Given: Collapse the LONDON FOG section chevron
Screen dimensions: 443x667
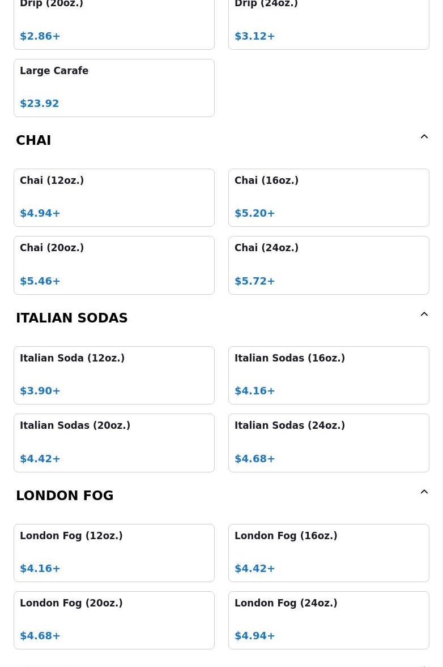Looking at the screenshot, I should coord(424,492).
